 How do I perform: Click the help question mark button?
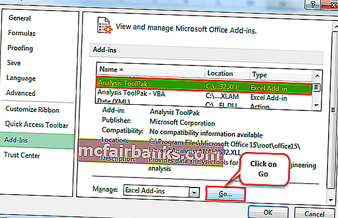(313, 4)
